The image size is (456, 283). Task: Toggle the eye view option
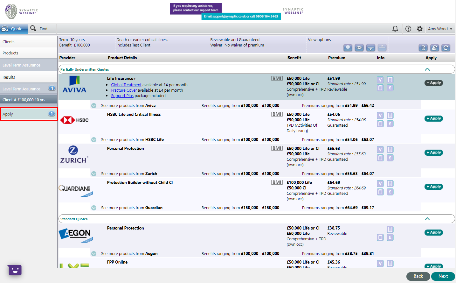[359, 48]
